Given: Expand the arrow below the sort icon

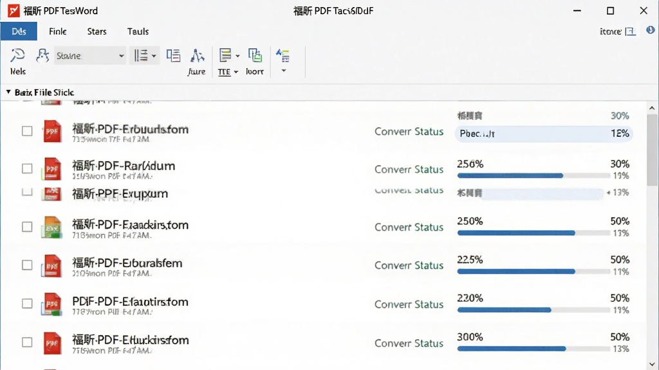Looking at the screenshot, I should 284,71.
